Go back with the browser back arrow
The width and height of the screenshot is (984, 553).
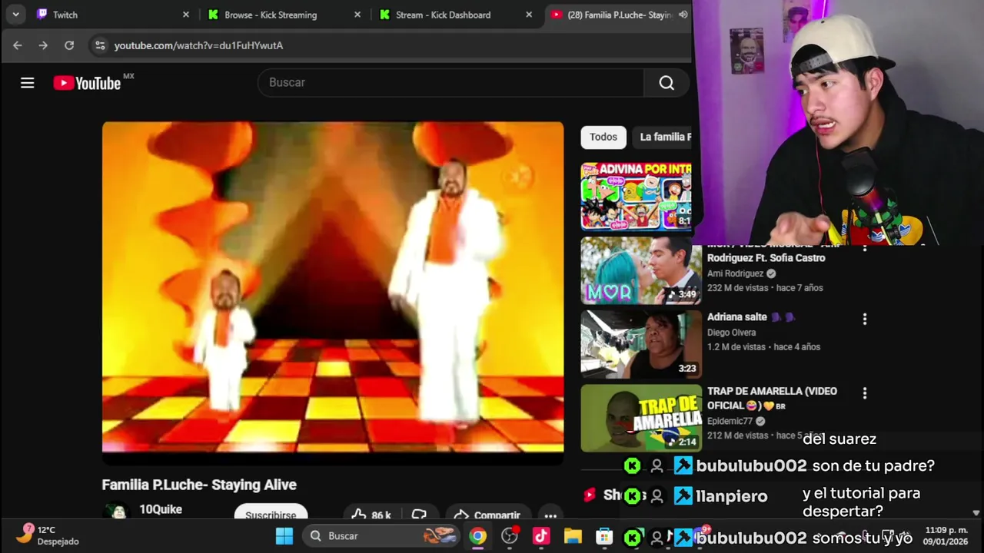point(18,45)
